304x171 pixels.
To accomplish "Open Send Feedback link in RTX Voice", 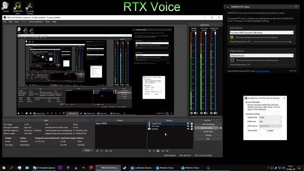I will tap(263, 71).
